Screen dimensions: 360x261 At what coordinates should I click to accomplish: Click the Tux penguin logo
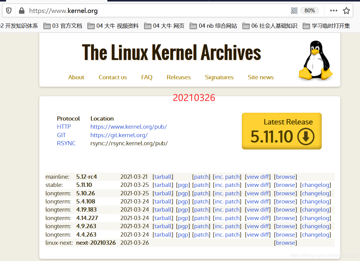[x=315, y=60]
